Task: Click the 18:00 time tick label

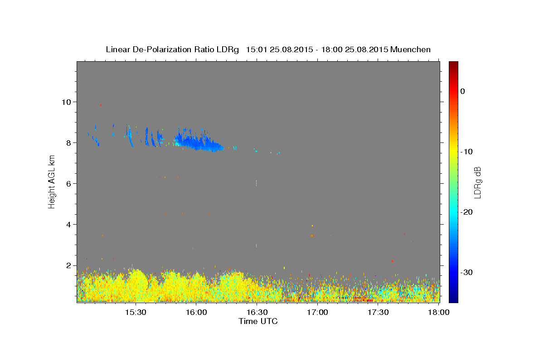Action: [x=438, y=313]
